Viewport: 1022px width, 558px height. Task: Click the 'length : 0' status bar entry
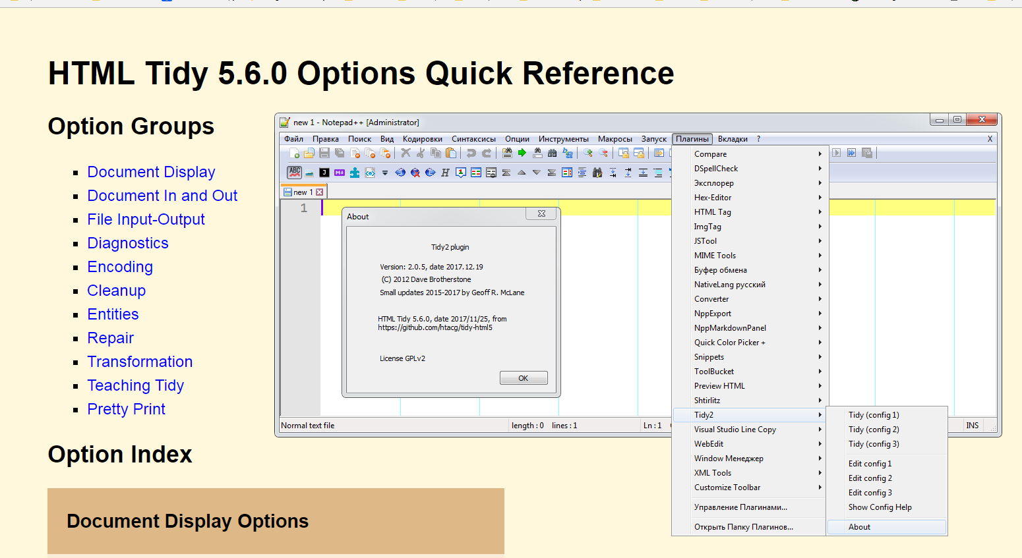coord(527,426)
